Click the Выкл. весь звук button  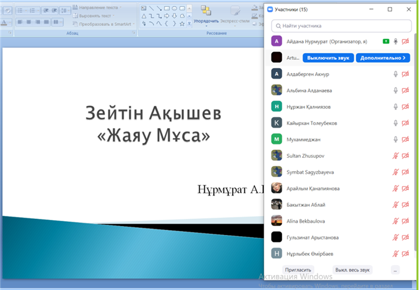(x=353, y=270)
